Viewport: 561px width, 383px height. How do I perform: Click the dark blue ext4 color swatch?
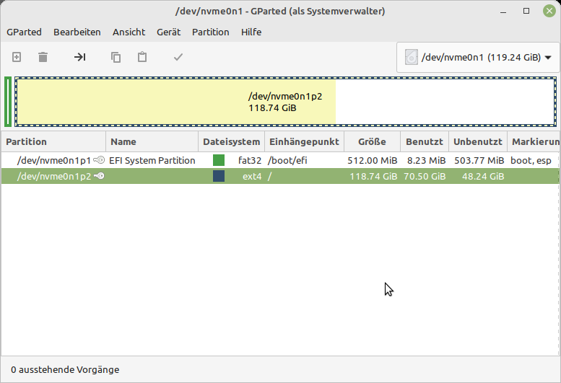219,176
